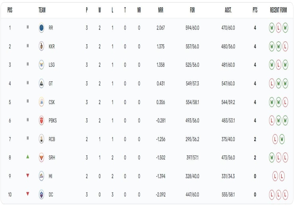Click the RECENT FORM column header

[x=278, y=10]
